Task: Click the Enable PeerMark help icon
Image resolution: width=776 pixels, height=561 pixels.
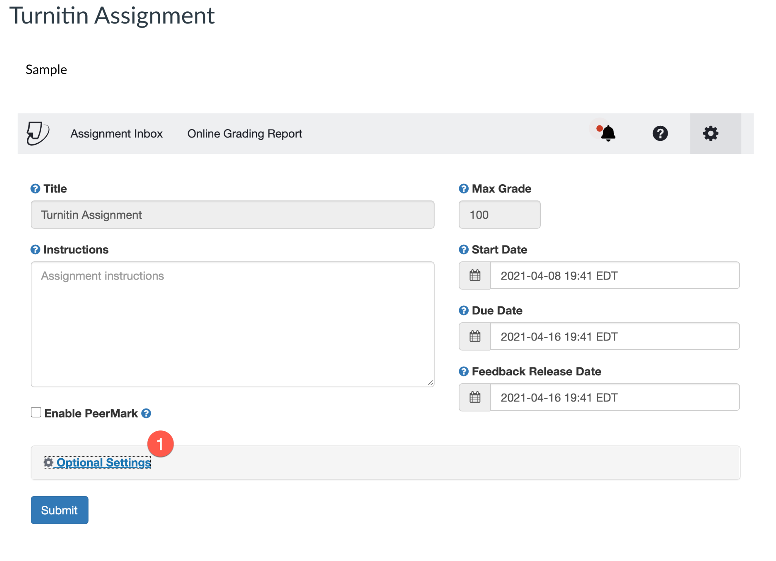Action: [x=146, y=413]
